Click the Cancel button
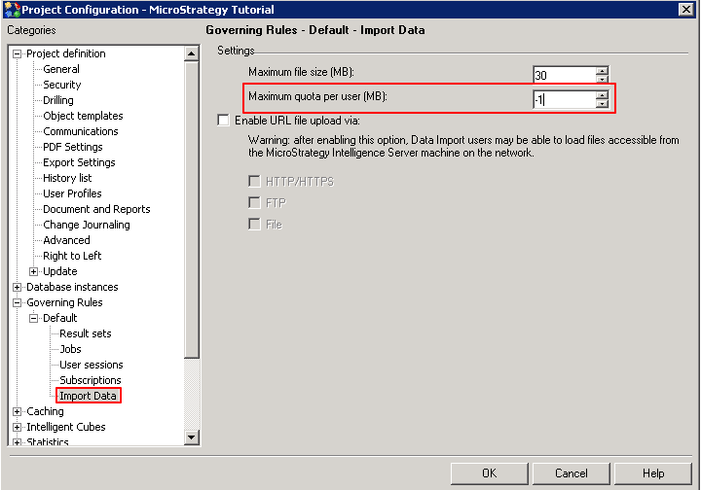 tap(572, 473)
